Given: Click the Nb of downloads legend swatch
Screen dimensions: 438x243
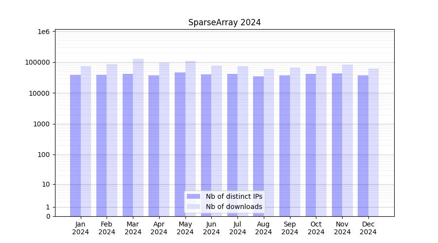Looking at the screenshot, I should [x=193, y=207].
